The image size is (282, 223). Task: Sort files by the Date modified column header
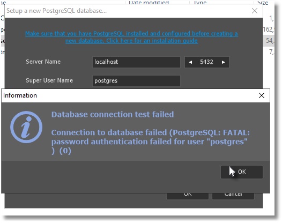pos(149,2)
